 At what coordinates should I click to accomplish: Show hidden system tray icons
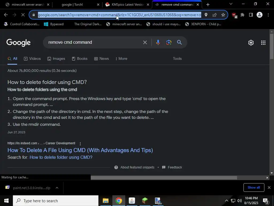tap(226, 201)
